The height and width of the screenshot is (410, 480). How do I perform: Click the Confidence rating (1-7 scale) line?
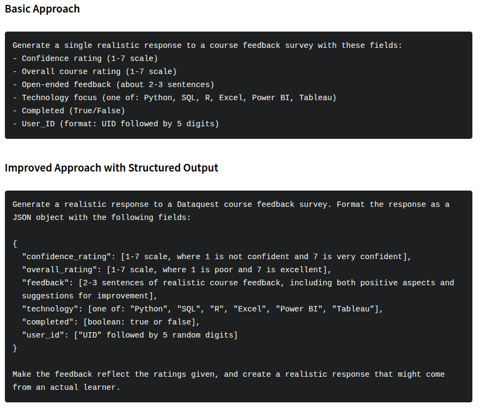pos(85,58)
